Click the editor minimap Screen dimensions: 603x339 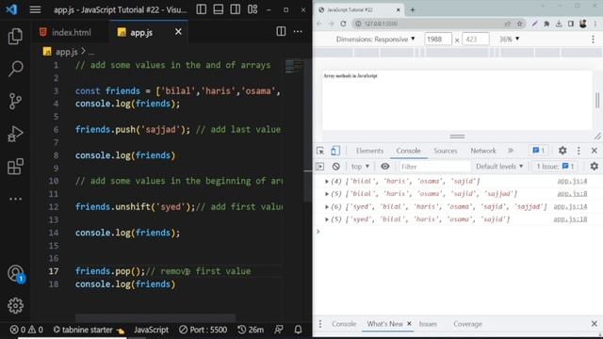tap(293, 66)
